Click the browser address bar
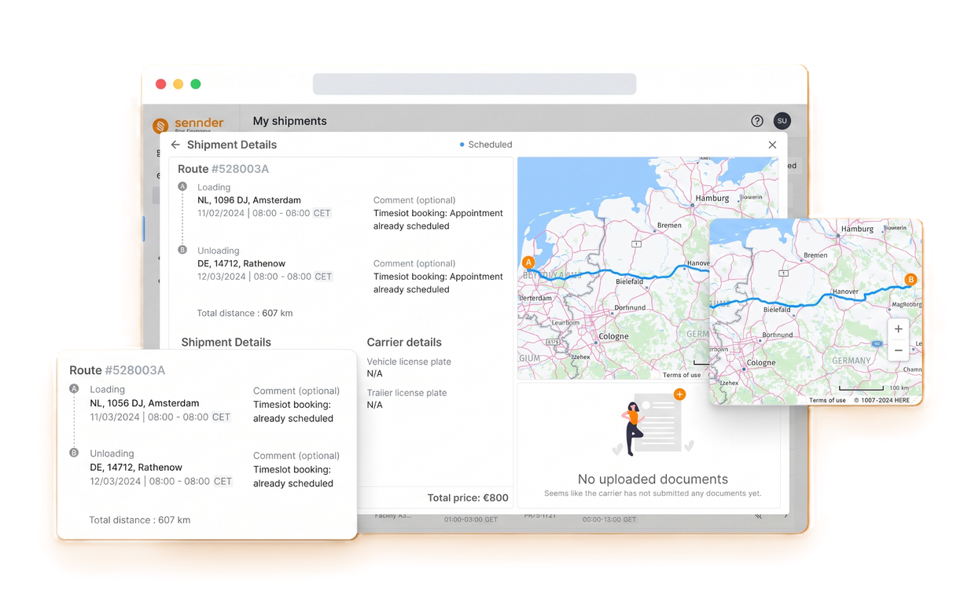Screen dimensions: 975x591 474,84
